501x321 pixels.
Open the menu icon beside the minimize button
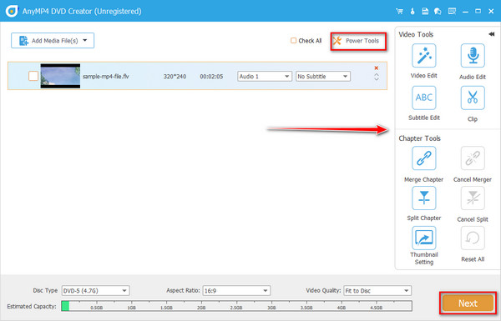point(452,12)
